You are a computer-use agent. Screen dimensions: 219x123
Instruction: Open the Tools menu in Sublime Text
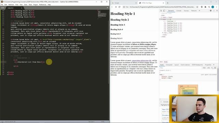coord(30,4)
